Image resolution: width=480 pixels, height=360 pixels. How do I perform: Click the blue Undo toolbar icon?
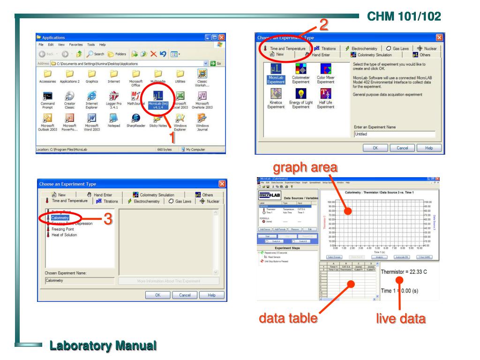tap(163, 54)
